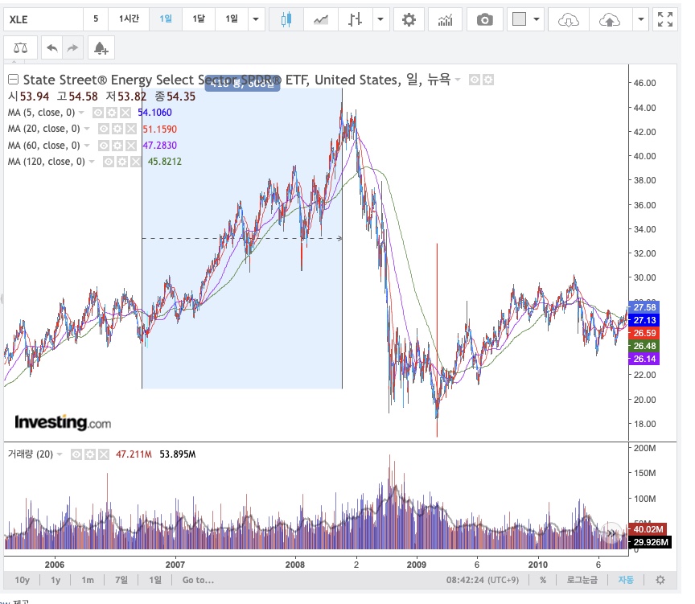Screen dimensions: 695x604
Task: Choose the 1일 date range at bottom
Action: pos(155,580)
